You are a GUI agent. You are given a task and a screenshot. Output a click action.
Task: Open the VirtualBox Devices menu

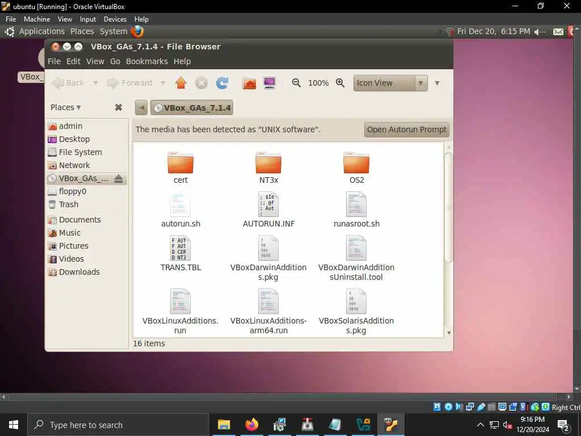[115, 19]
